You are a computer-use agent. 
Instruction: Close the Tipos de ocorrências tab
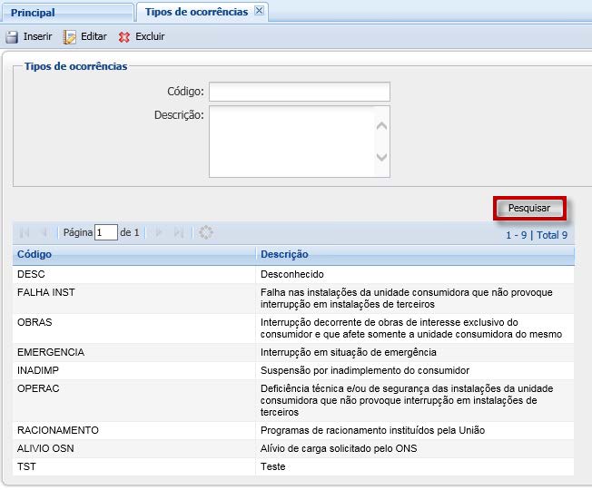(259, 12)
